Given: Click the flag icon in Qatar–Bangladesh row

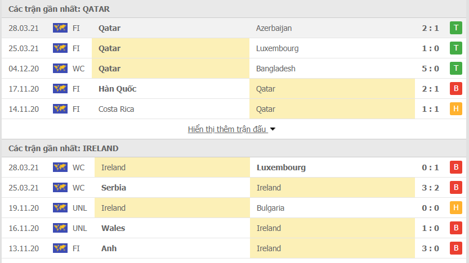Looking at the screenshot, I should tap(60, 69).
